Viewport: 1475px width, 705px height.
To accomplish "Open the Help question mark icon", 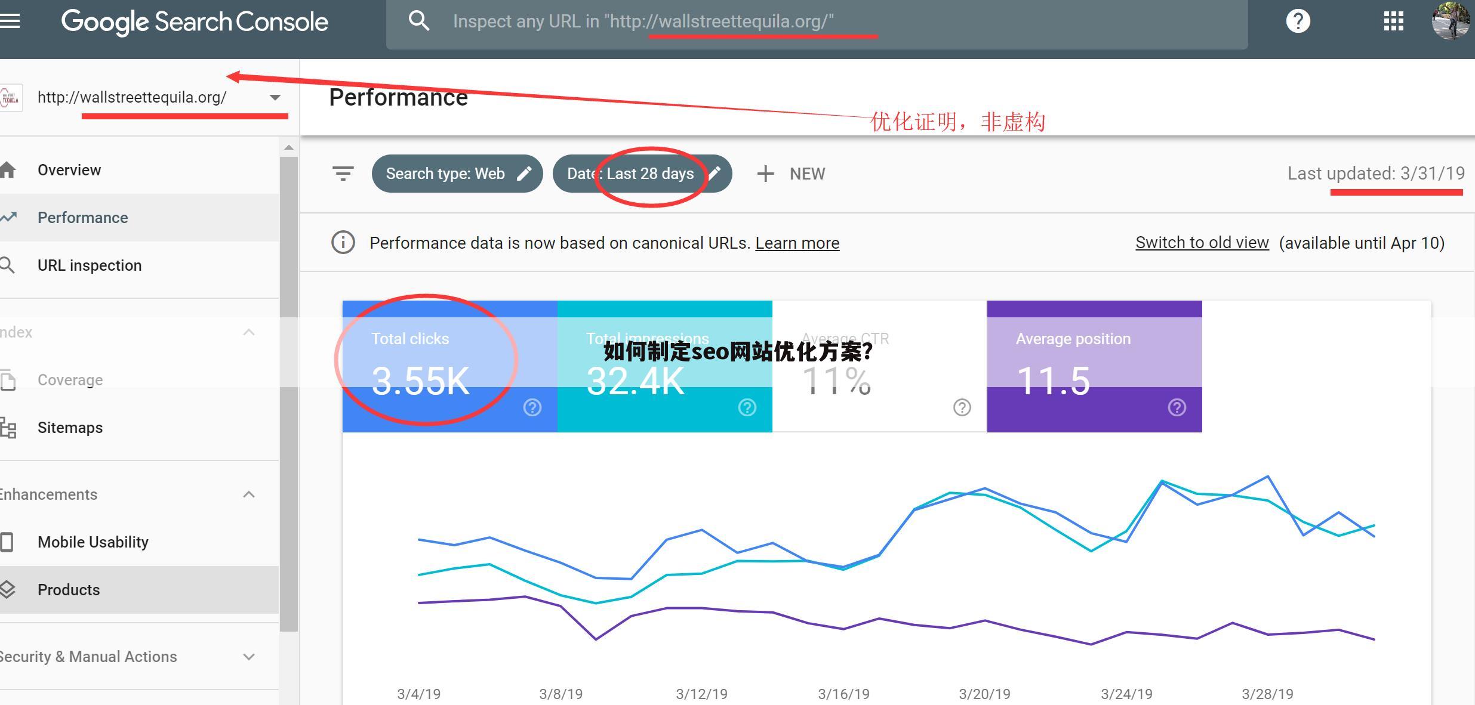I will point(1298,21).
